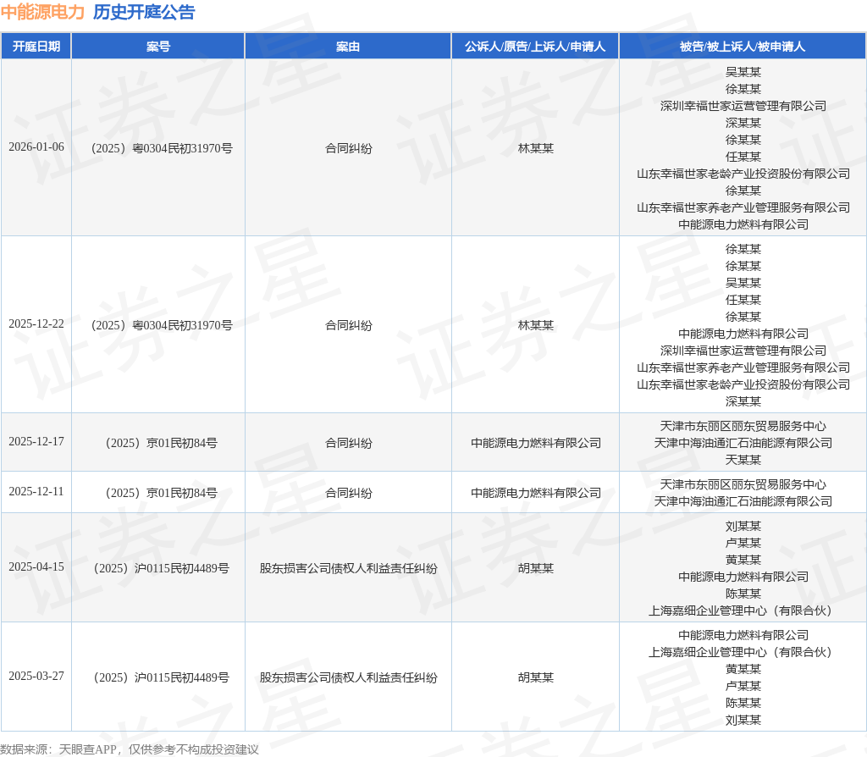Click defendant 黄某某 in the 2025-03-27 row

click(743, 669)
